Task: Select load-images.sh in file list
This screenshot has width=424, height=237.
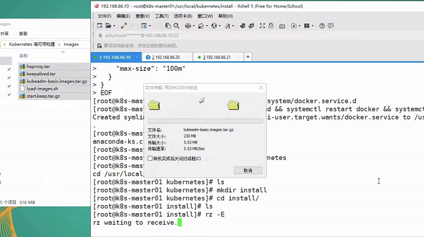Action: tap(42, 89)
